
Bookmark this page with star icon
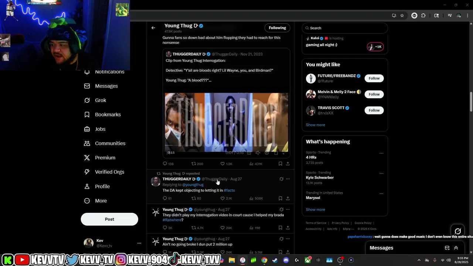click(x=402, y=16)
